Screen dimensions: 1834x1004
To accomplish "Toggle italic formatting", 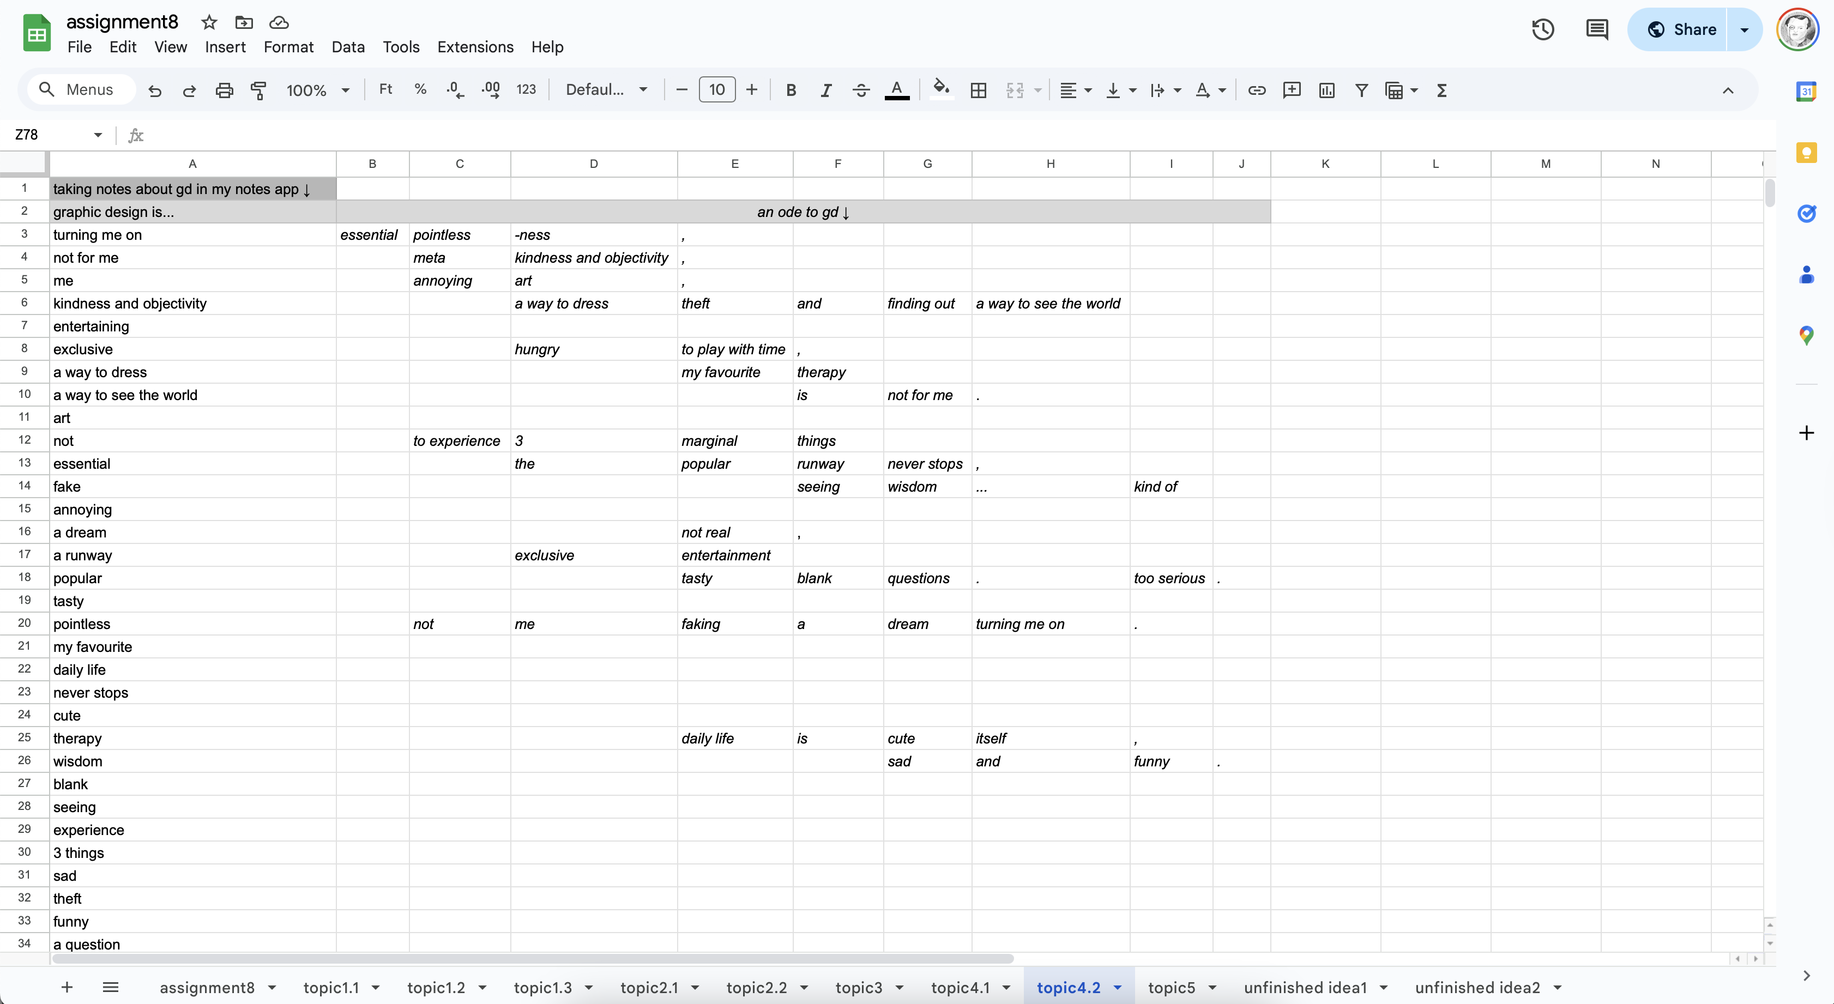I will pos(826,90).
